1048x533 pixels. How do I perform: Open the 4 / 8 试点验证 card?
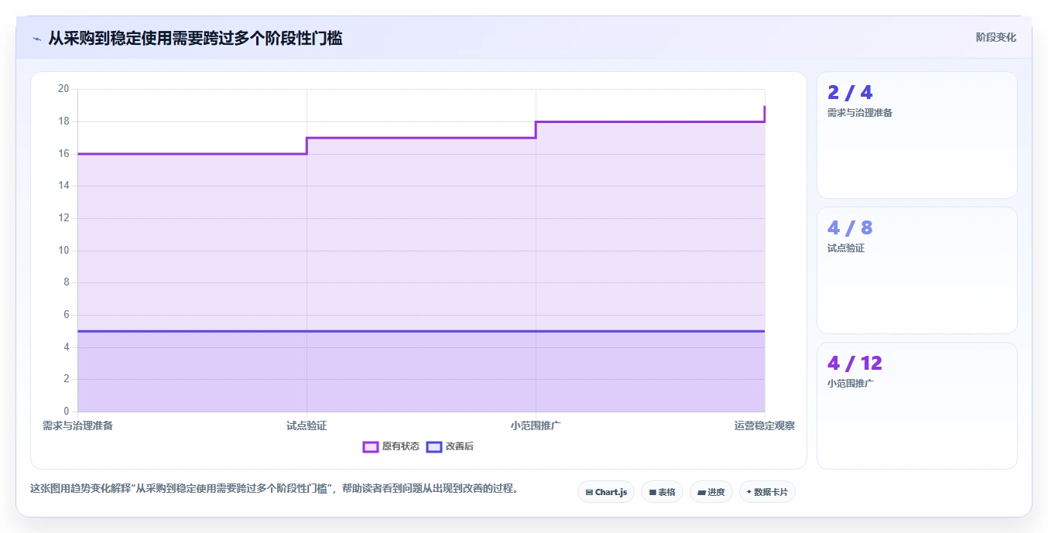point(916,270)
